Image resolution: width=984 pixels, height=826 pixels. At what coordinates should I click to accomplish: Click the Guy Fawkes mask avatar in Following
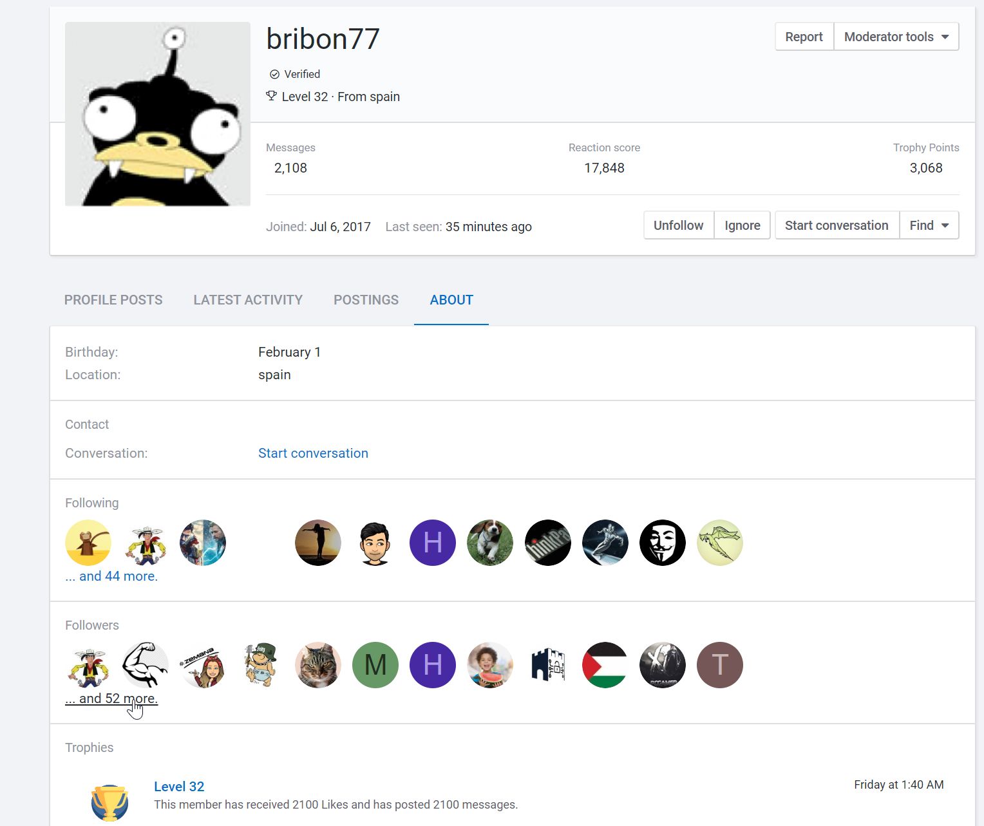(x=662, y=543)
